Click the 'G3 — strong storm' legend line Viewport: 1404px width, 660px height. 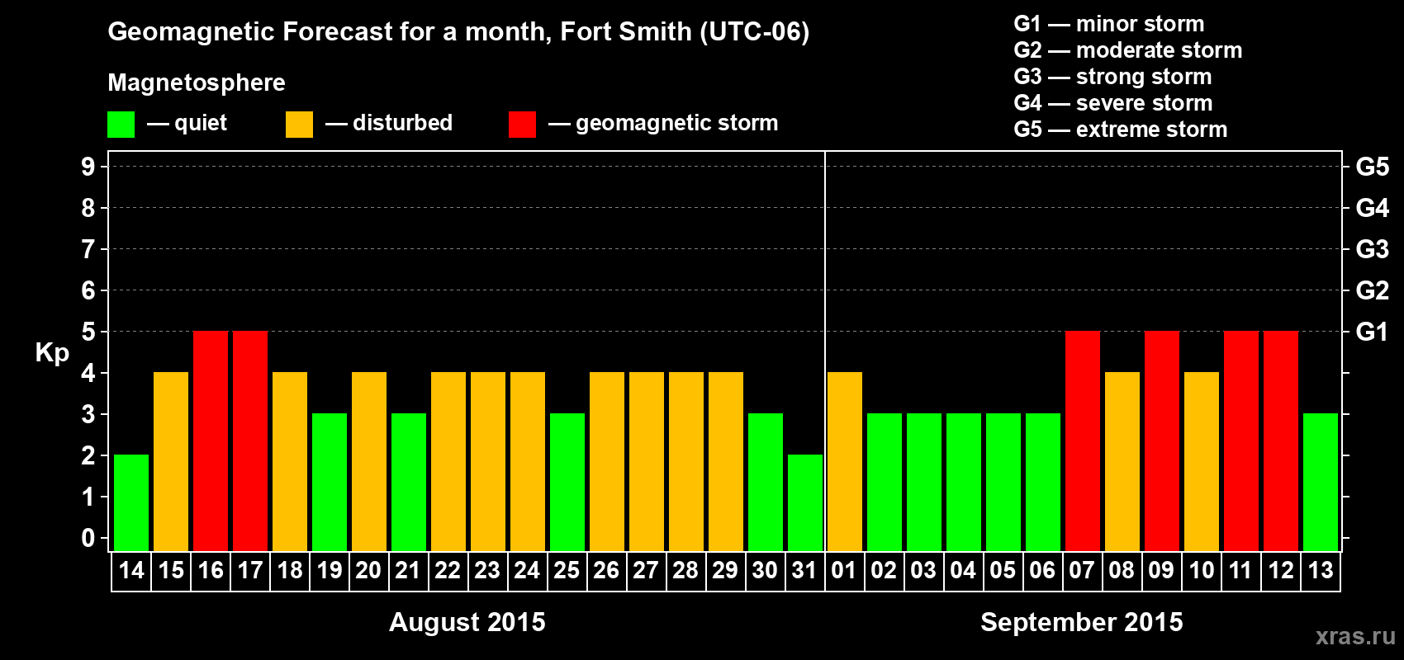1112,77
